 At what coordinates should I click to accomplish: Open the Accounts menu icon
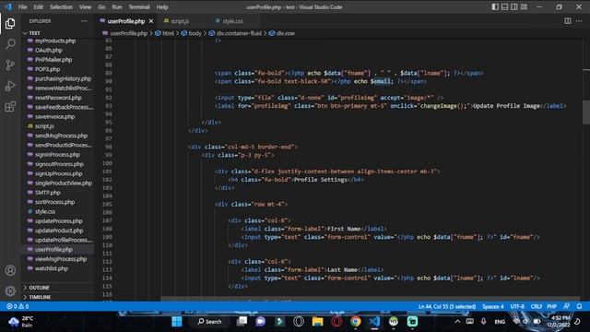tap(10, 270)
